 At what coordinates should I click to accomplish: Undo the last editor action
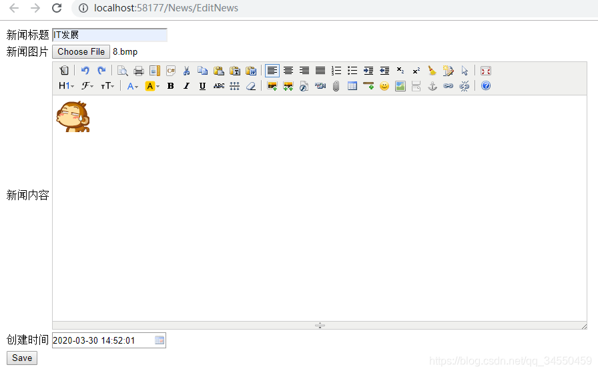point(85,71)
